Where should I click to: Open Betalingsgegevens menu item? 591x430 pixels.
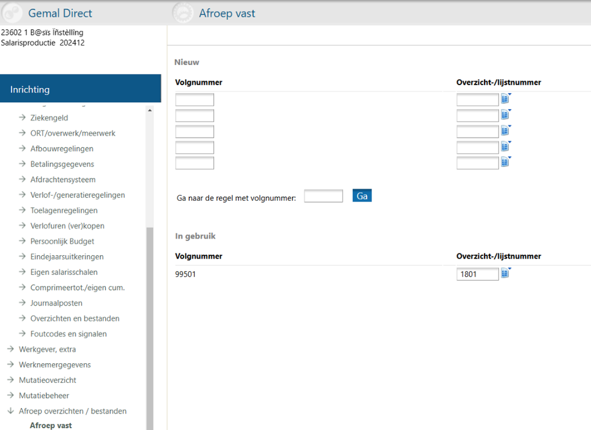62,164
